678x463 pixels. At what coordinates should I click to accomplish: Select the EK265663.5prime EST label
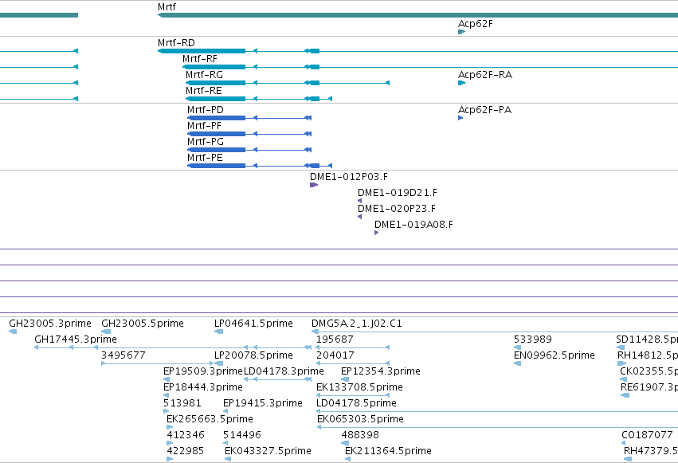pyautogui.click(x=210, y=419)
